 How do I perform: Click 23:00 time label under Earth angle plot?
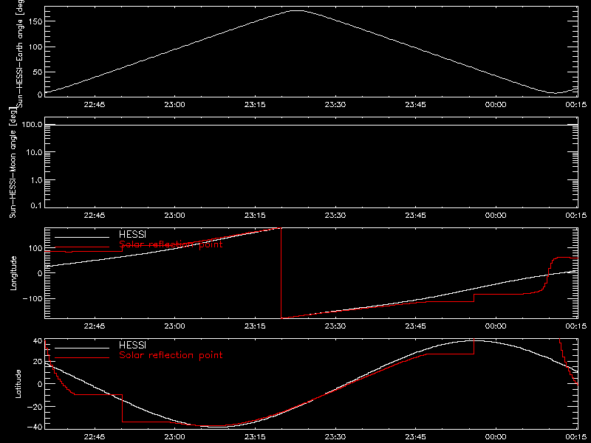[174, 105]
